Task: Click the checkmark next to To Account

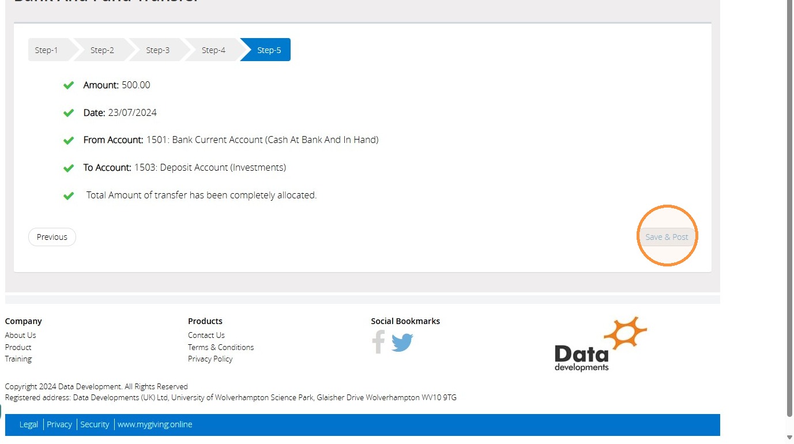Action: click(x=69, y=168)
